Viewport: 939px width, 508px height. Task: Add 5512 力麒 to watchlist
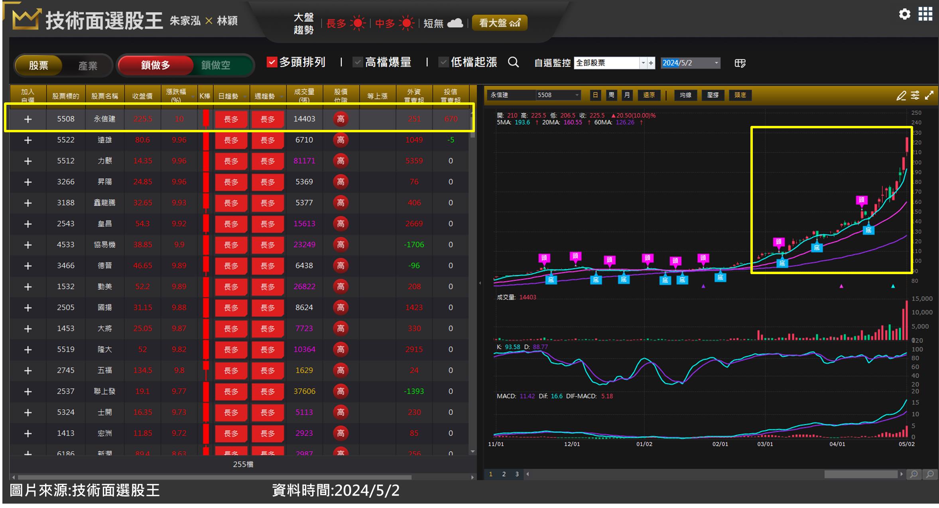pos(28,161)
